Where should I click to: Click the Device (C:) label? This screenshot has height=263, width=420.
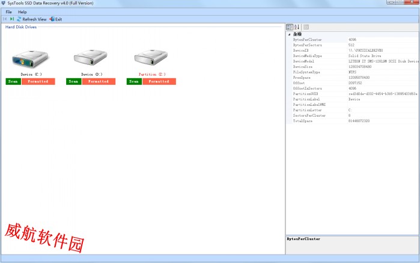tap(31, 75)
